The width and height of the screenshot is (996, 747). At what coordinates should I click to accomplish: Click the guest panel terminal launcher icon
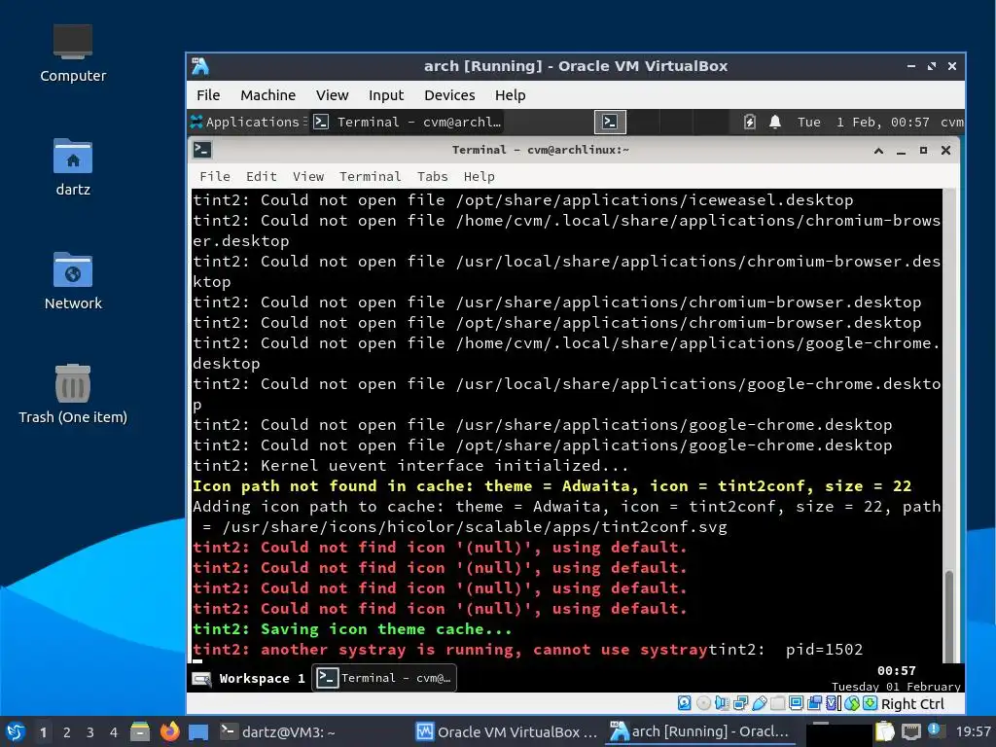click(610, 122)
